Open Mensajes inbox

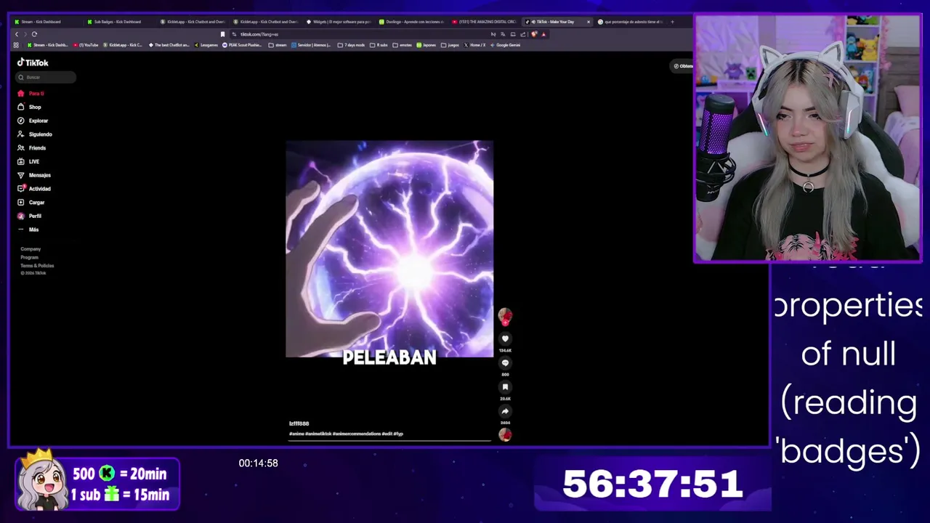click(34, 175)
